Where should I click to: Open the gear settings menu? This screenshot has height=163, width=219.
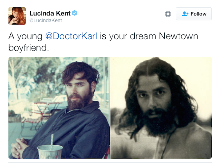tap(168, 14)
